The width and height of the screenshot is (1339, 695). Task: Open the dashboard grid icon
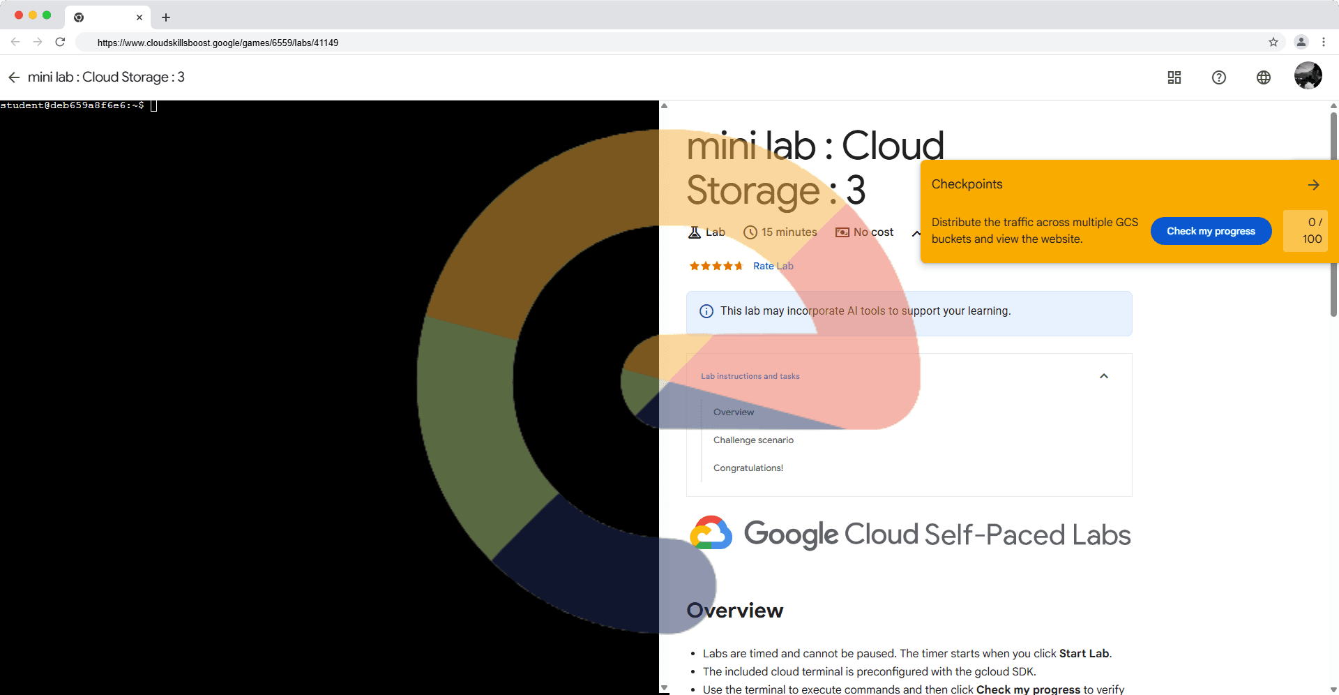coord(1174,77)
